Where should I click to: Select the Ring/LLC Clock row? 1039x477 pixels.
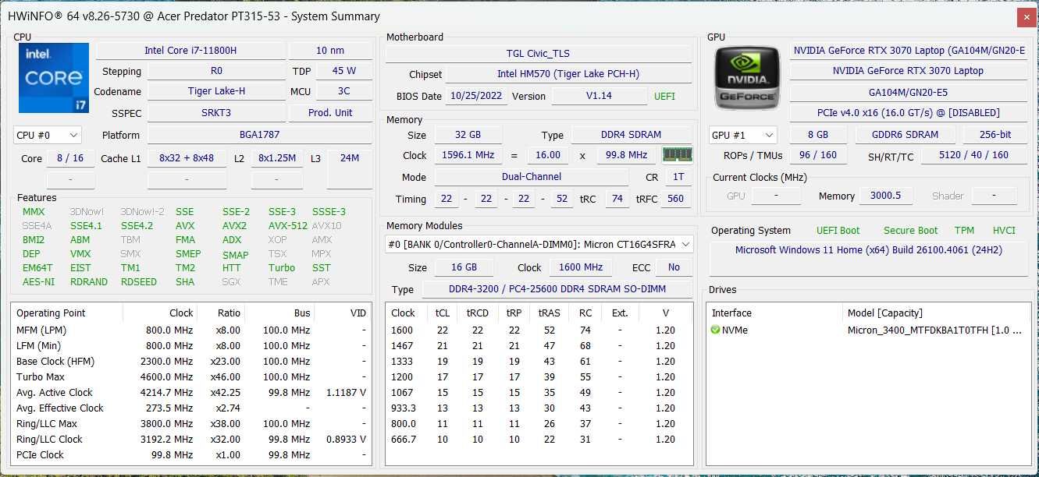tap(191, 439)
